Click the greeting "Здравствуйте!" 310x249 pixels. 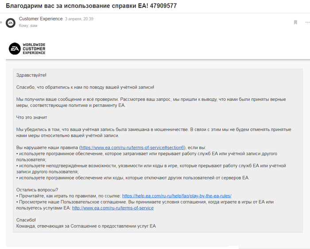tap(31, 75)
